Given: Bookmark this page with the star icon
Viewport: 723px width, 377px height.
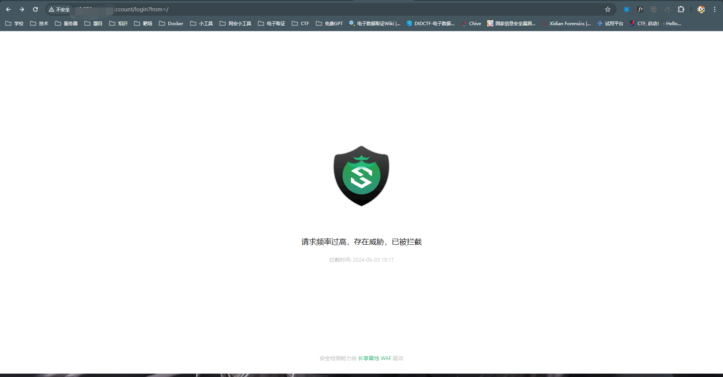Looking at the screenshot, I should point(608,9).
